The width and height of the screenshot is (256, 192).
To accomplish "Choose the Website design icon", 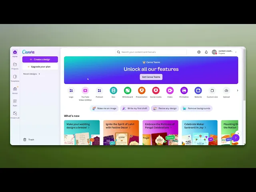I will point(198,90).
